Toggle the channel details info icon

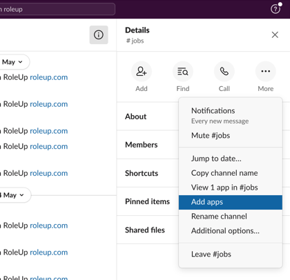(99, 35)
